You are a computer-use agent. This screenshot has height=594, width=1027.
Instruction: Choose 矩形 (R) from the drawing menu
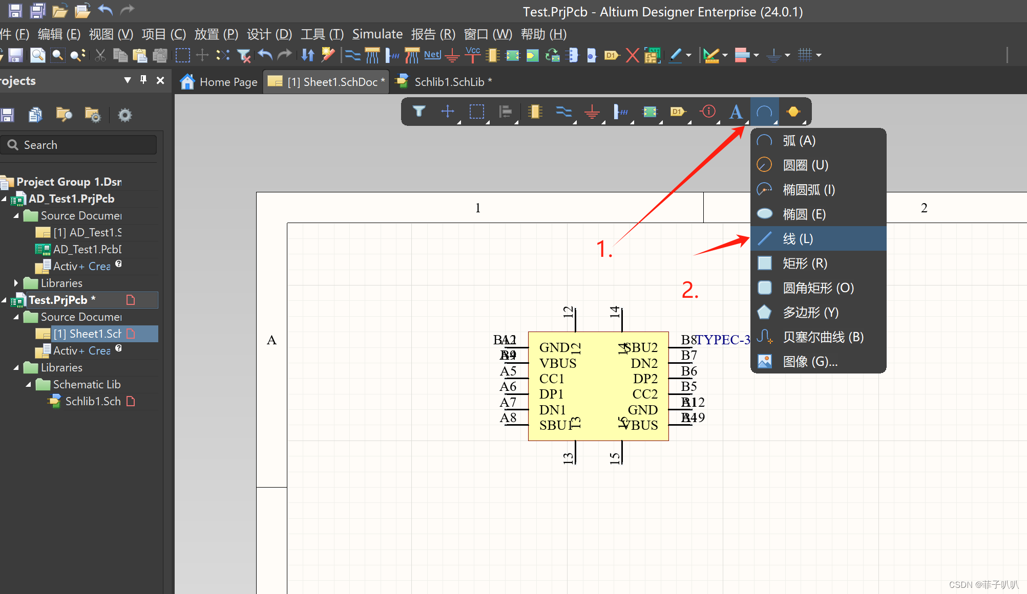tap(819, 263)
